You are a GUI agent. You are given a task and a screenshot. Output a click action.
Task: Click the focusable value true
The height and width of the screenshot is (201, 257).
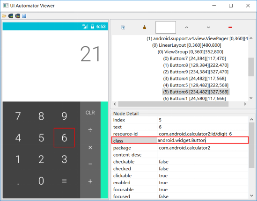pos(203,189)
